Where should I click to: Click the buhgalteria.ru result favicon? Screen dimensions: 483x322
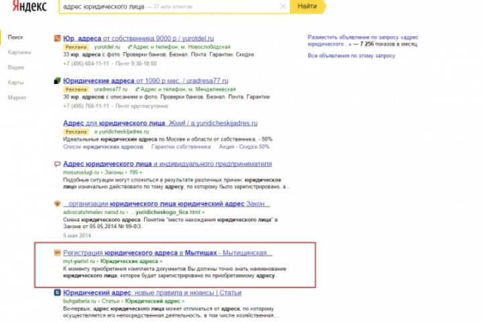point(57,292)
